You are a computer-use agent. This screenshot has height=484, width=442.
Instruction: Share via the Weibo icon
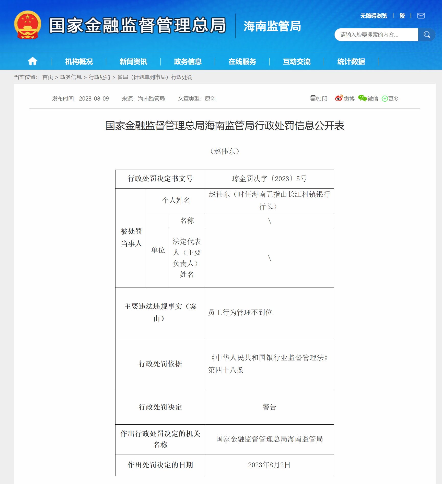coord(339,98)
